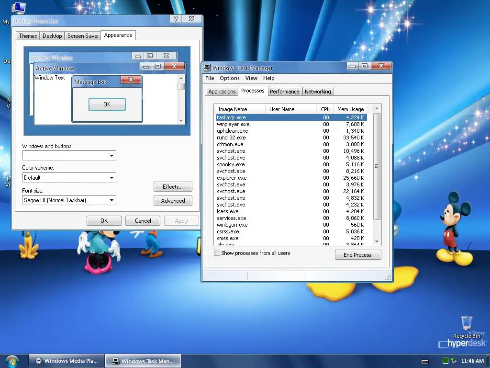The width and height of the screenshot is (490, 368).
Task: Sort processes by CPU column header
Action: 325,109
